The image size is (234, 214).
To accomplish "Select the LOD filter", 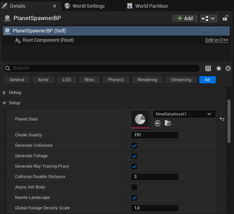I will tap(67, 80).
